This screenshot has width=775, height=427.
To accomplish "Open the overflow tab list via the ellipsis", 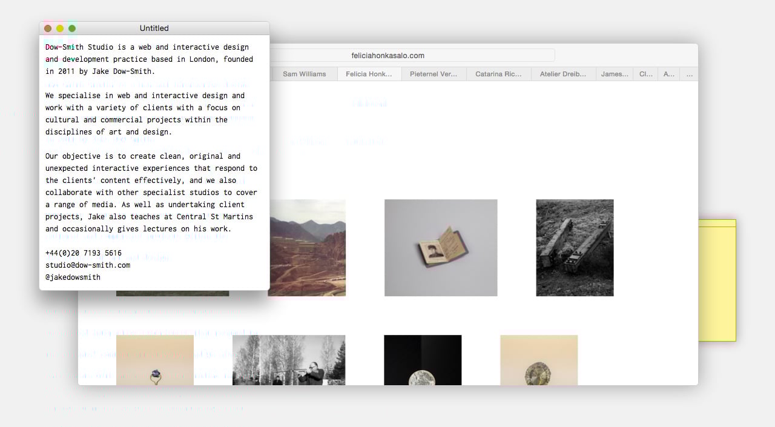I will pyautogui.click(x=689, y=73).
